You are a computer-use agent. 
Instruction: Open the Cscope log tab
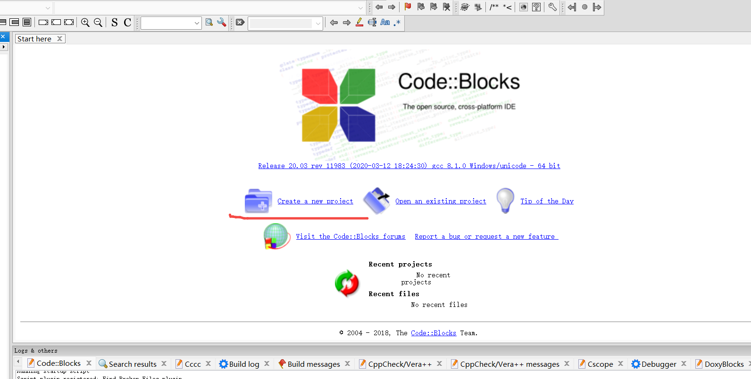600,364
